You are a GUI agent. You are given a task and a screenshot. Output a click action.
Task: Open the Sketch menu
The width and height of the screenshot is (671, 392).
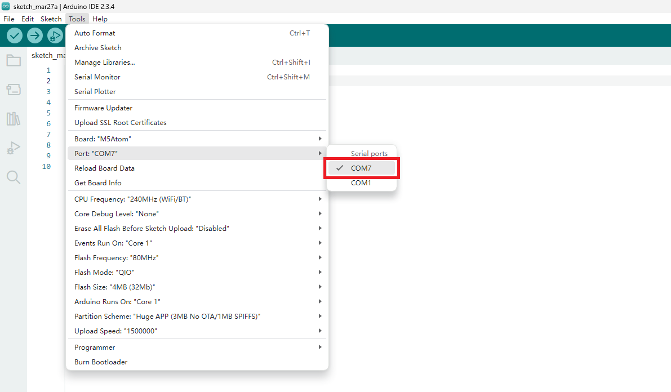[51, 19]
